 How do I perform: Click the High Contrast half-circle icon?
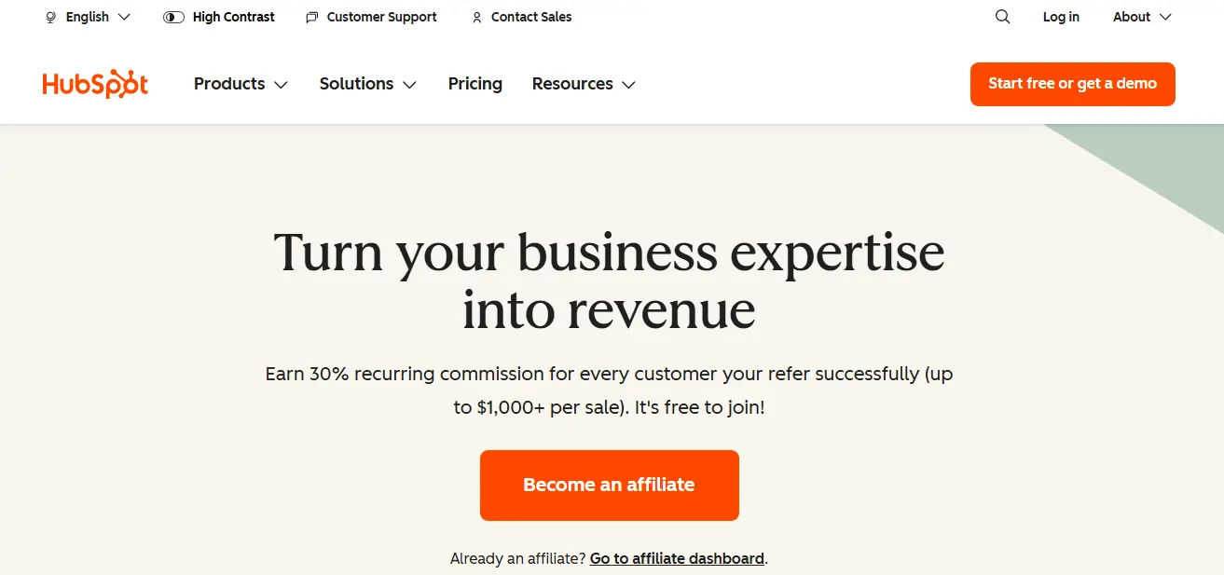pyautogui.click(x=172, y=17)
